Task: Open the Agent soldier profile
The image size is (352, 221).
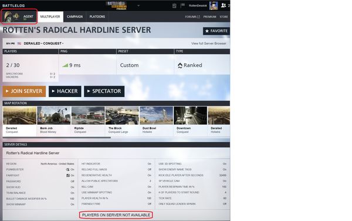Action: [19, 16]
